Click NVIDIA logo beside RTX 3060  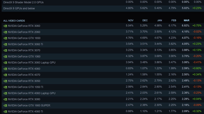click(5, 26)
